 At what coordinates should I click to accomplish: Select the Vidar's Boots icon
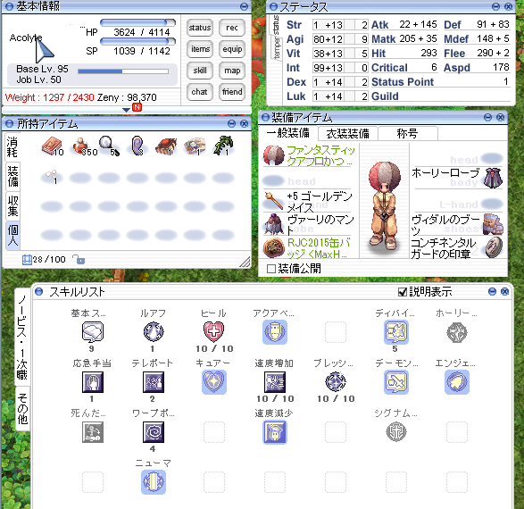pos(493,224)
